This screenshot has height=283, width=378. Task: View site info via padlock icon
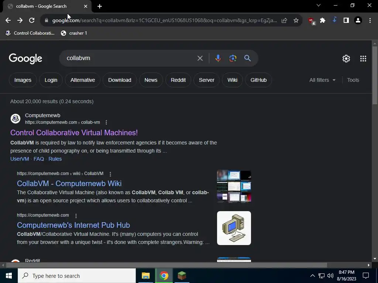coord(47,21)
